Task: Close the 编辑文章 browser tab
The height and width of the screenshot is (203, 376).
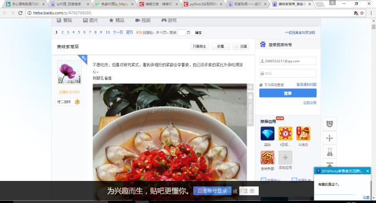Action: coord(177,4)
